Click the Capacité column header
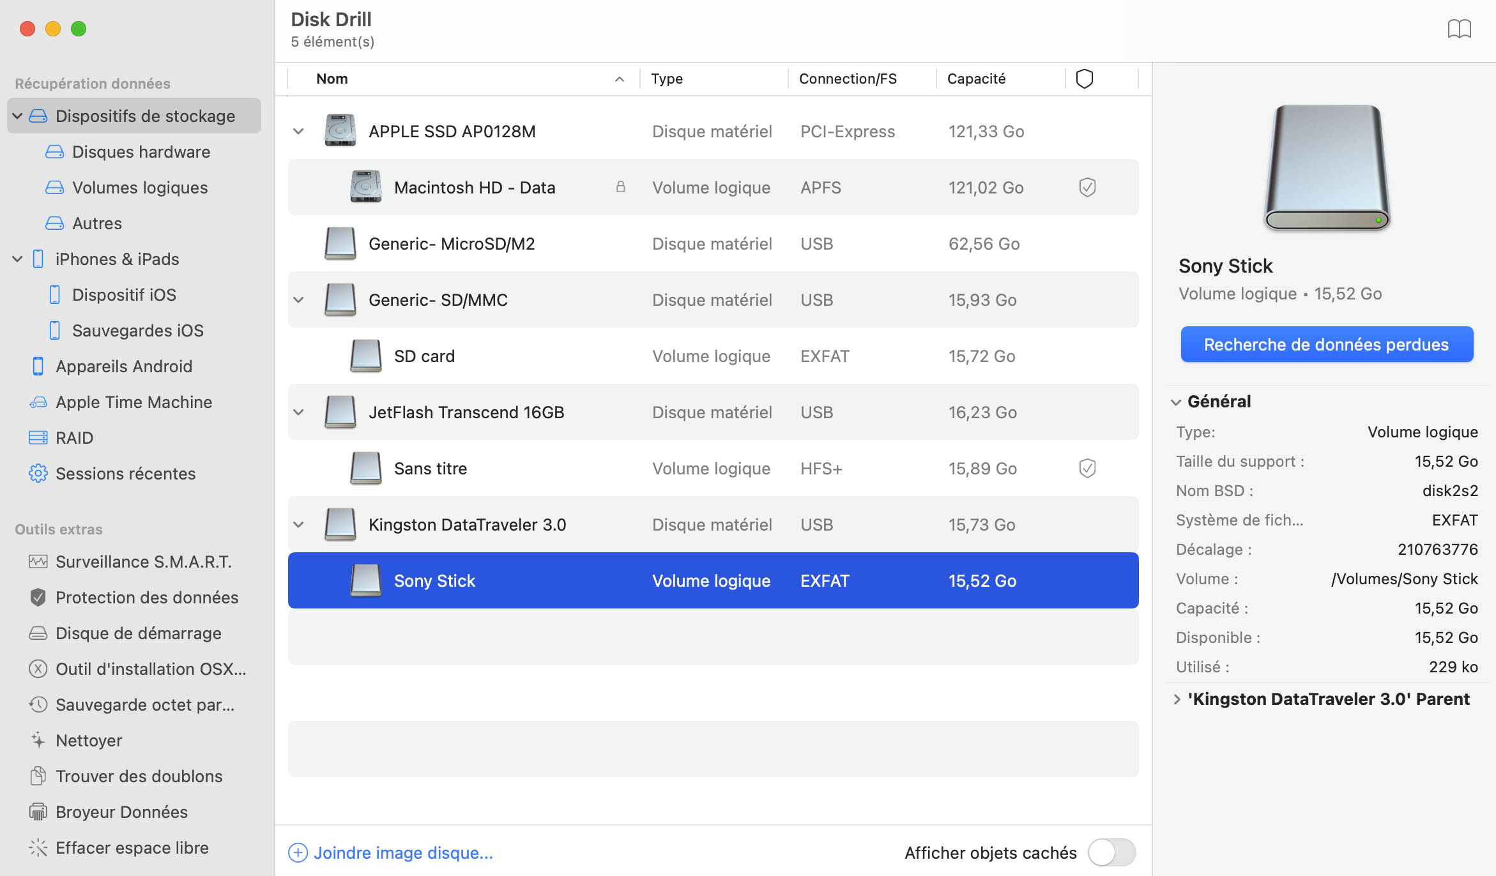 (x=976, y=79)
